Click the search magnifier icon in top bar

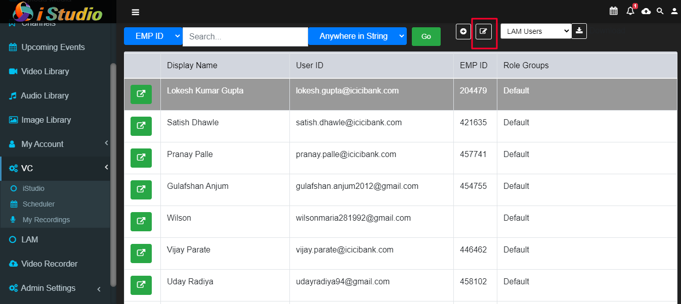660,11
